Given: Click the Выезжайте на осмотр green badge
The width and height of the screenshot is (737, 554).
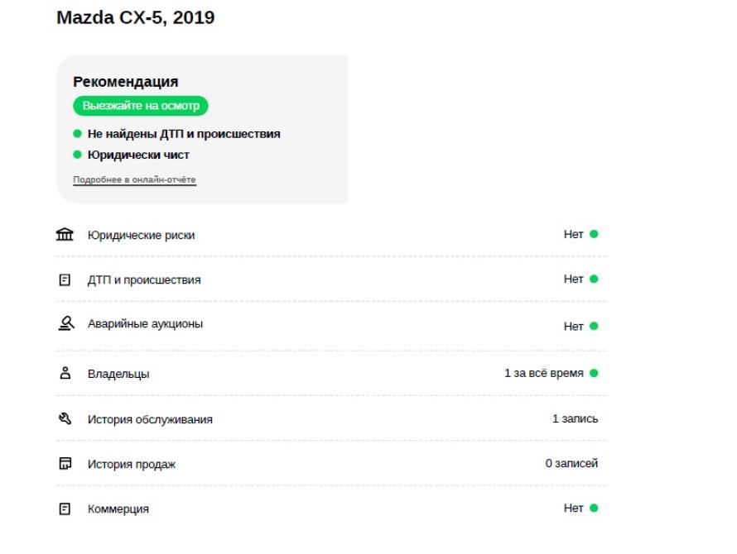Looking at the screenshot, I should 141,106.
